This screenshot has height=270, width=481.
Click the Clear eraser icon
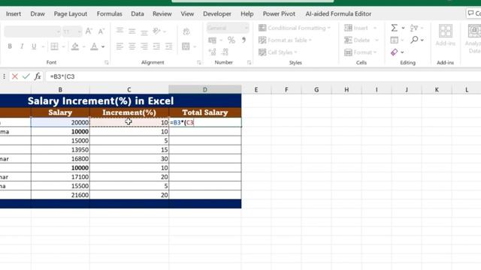[395, 52]
